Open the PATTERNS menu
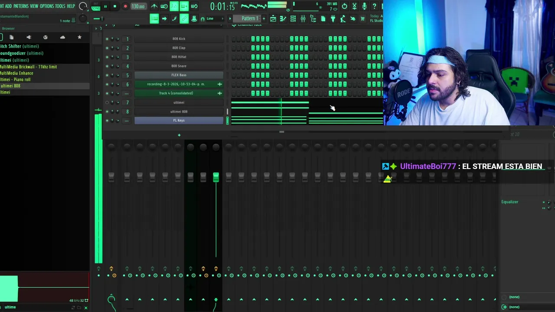Viewport: 555px width, 312px height. [21, 6]
